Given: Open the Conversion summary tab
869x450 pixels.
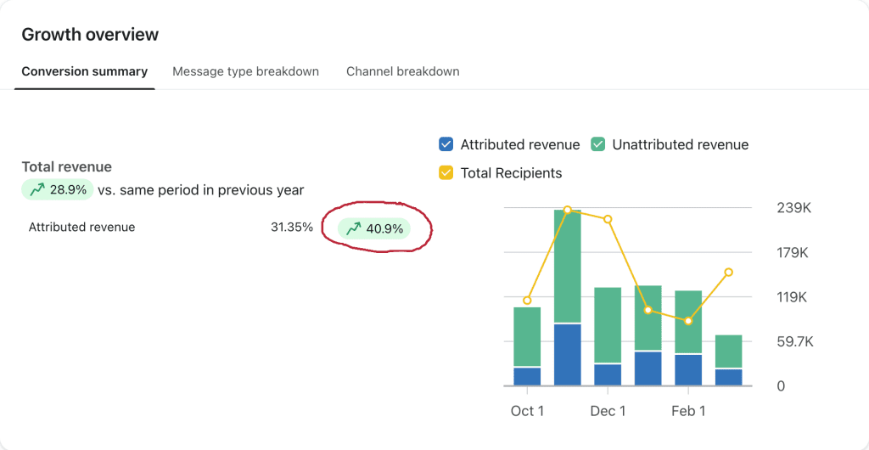Looking at the screenshot, I should point(85,71).
